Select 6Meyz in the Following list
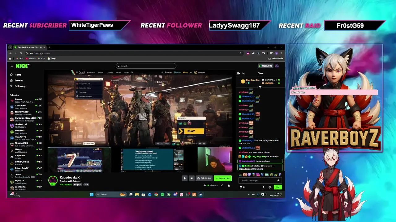This screenshot has width=396, height=222. [26, 150]
